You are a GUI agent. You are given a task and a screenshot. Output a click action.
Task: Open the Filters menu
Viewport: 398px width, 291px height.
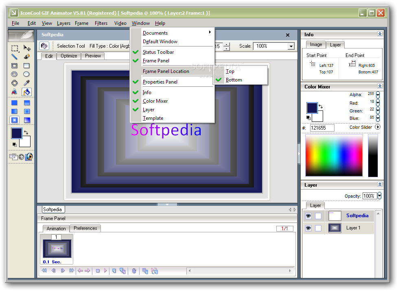coord(101,23)
